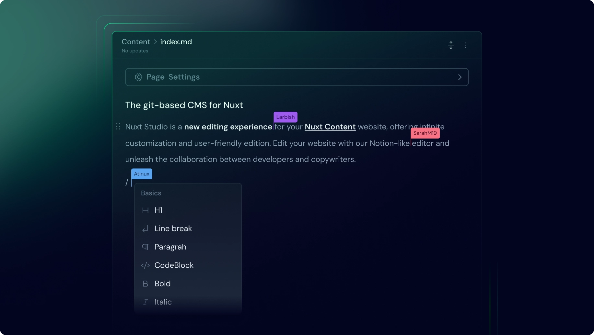Expand Page Settings using the right chevron
Image resolution: width=594 pixels, height=335 pixels.
[460, 77]
